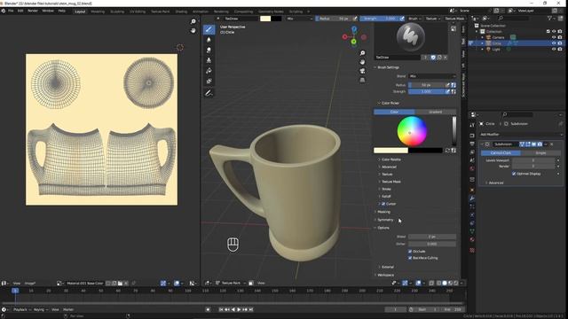Open the Output properties tab icon

tap(472, 144)
